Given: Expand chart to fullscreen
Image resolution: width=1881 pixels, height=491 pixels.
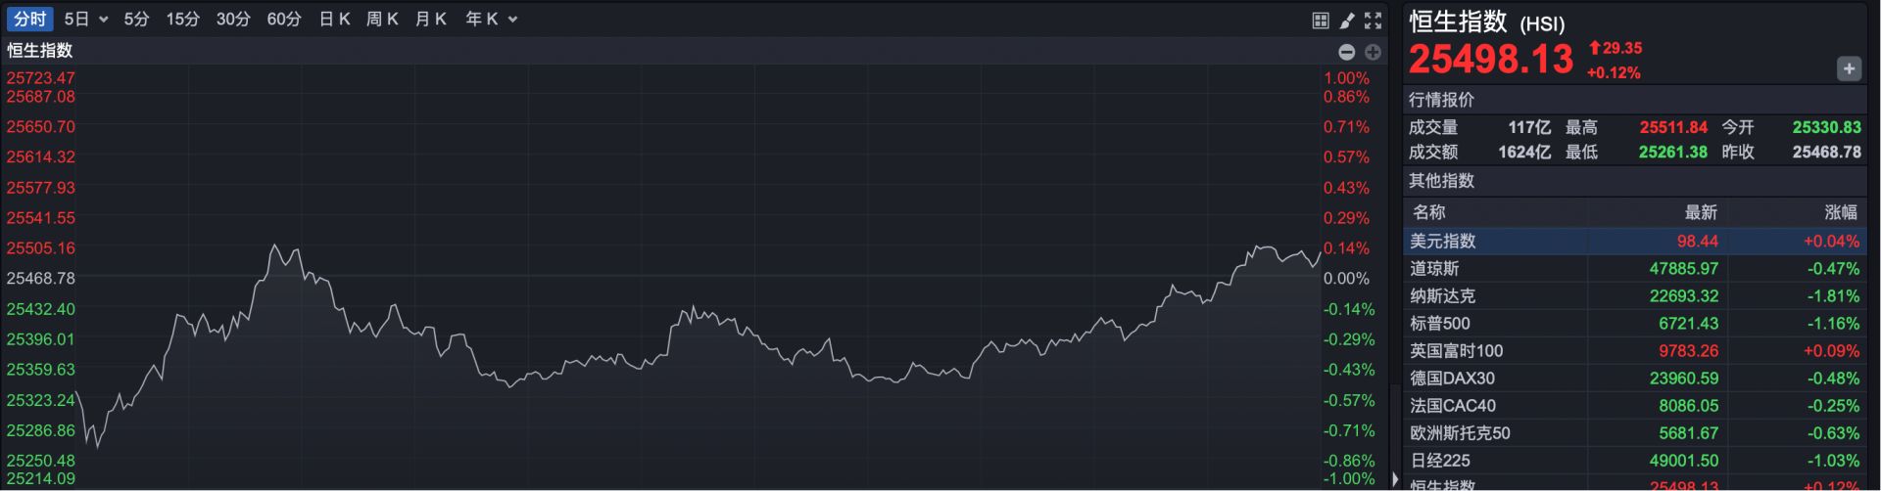Looking at the screenshot, I should tap(1374, 21).
